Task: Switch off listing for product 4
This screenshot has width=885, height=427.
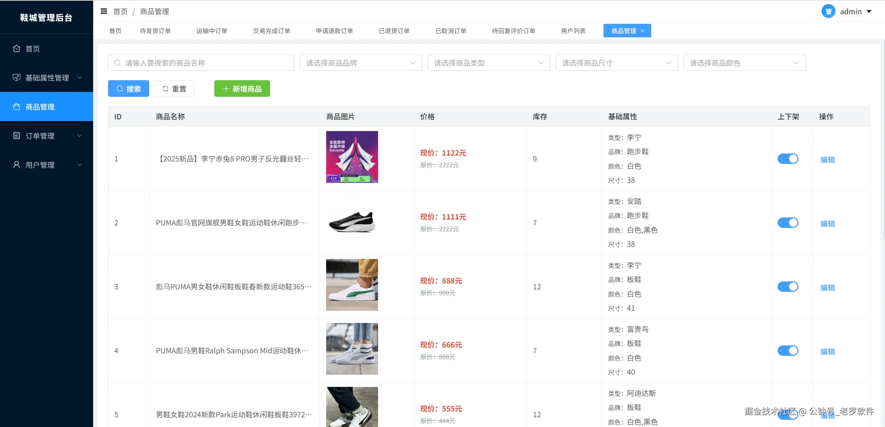Action: coord(788,351)
